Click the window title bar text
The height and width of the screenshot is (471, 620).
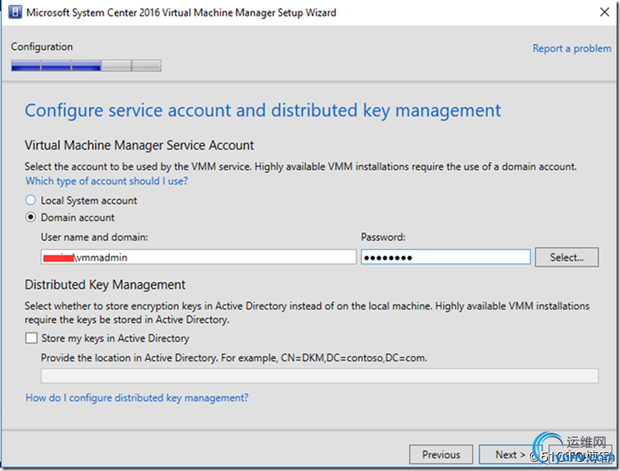[182, 13]
